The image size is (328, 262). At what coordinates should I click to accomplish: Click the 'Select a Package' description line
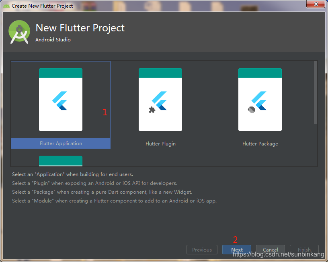tap(102, 192)
